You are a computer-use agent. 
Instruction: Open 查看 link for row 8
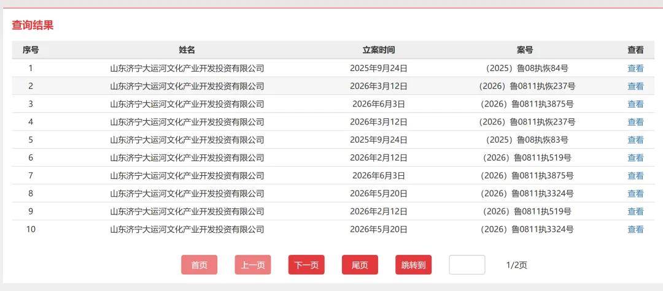(x=635, y=194)
